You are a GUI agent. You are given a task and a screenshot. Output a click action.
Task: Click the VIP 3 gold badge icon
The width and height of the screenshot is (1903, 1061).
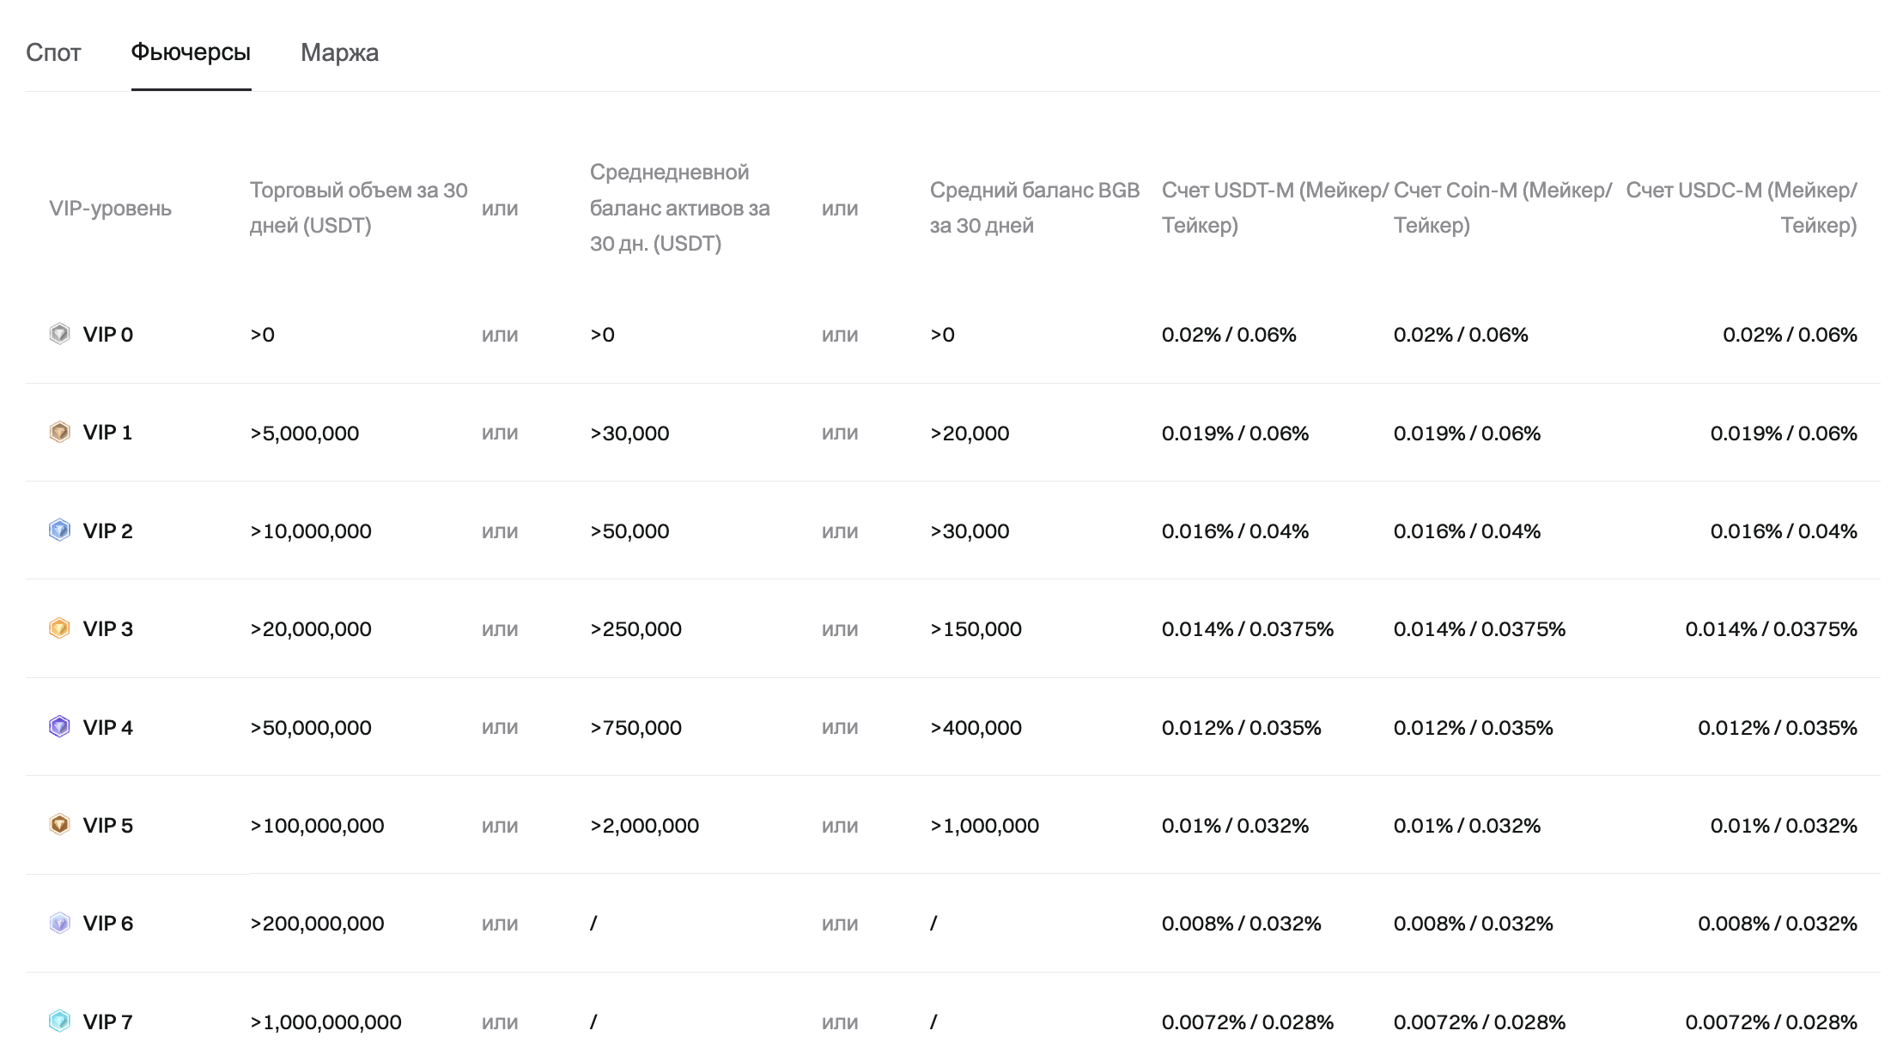pyautogui.click(x=59, y=628)
